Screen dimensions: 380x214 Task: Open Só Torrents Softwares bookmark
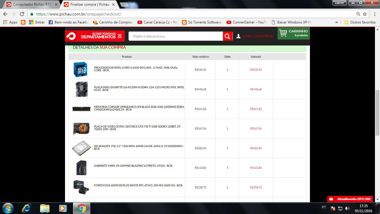pyautogui.click(x=202, y=22)
